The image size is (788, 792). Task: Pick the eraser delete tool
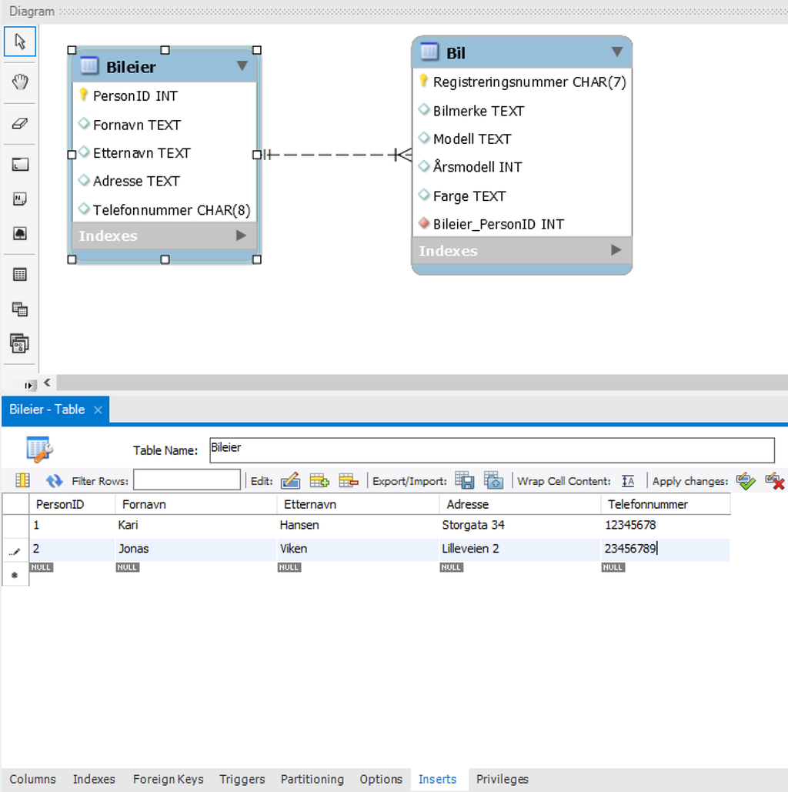19,123
